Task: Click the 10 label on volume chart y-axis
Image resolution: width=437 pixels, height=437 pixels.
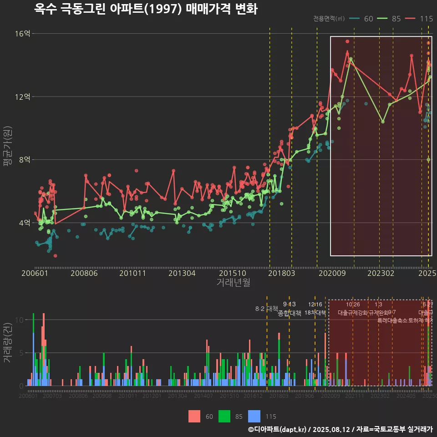Action: click(20, 320)
